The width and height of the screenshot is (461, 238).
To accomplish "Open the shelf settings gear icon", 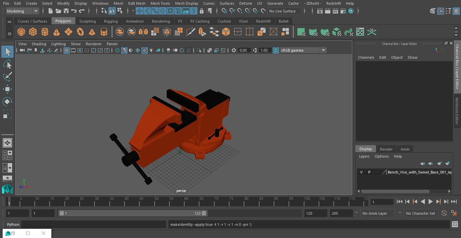I will pos(9,33).
